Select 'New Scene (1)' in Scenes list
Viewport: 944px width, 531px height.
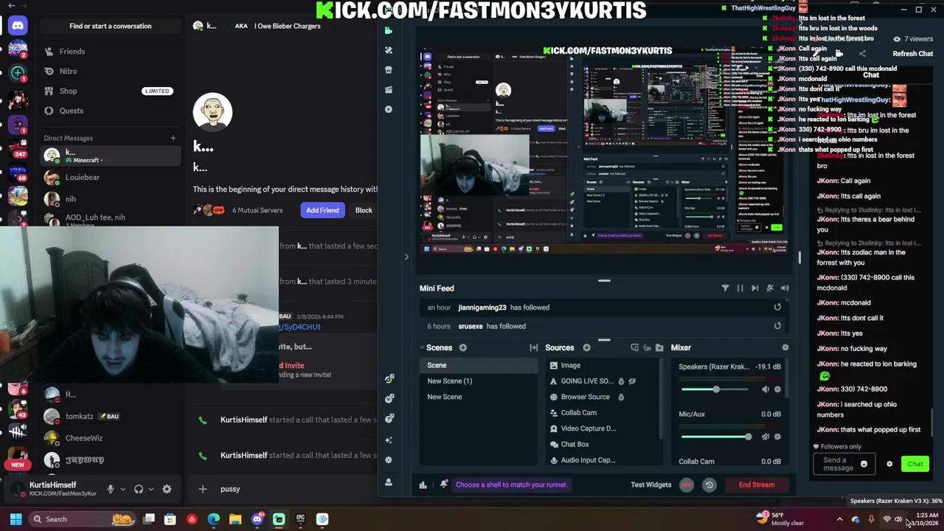click(479, 381)
